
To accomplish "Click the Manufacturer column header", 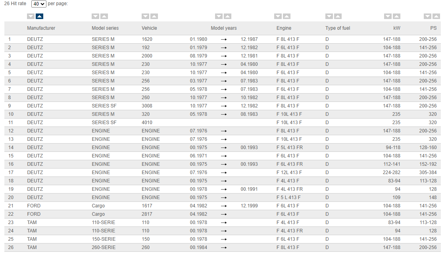I will pos(41,28).
